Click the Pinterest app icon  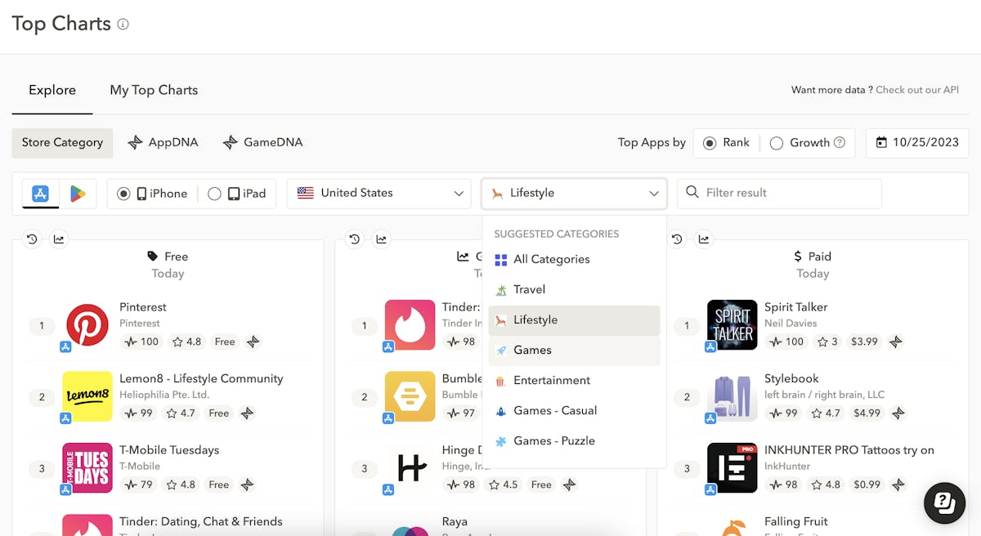pyautogui.click(x=87, y=325)
